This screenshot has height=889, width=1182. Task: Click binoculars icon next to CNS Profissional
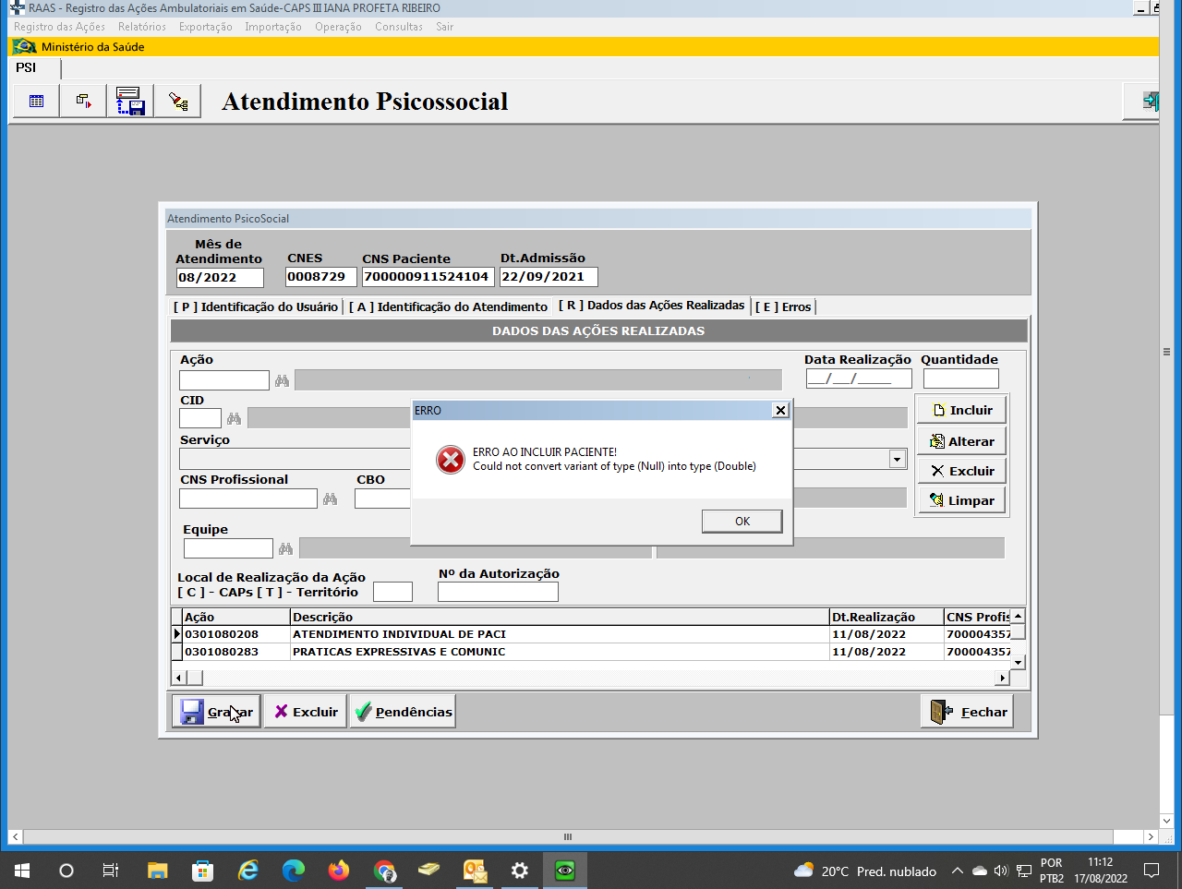(x=330, y=499)
